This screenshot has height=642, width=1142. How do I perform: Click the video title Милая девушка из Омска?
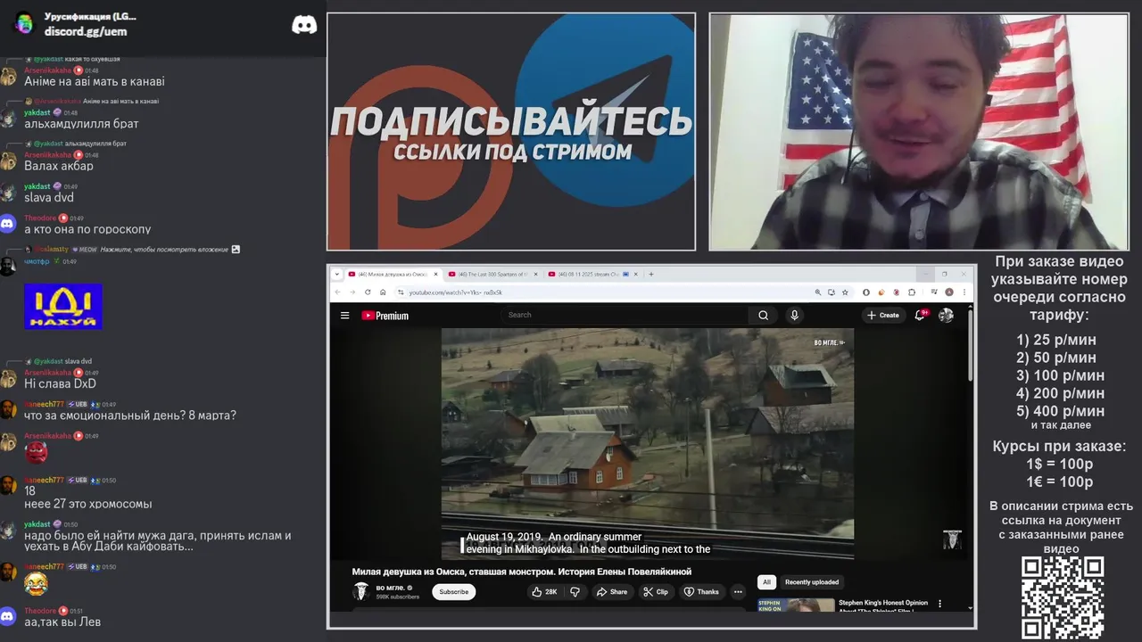pos(522,572)
